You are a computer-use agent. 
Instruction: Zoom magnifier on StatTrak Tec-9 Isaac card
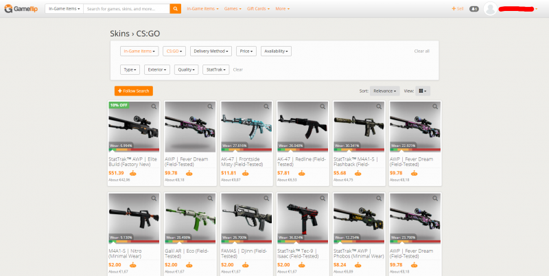323,198
